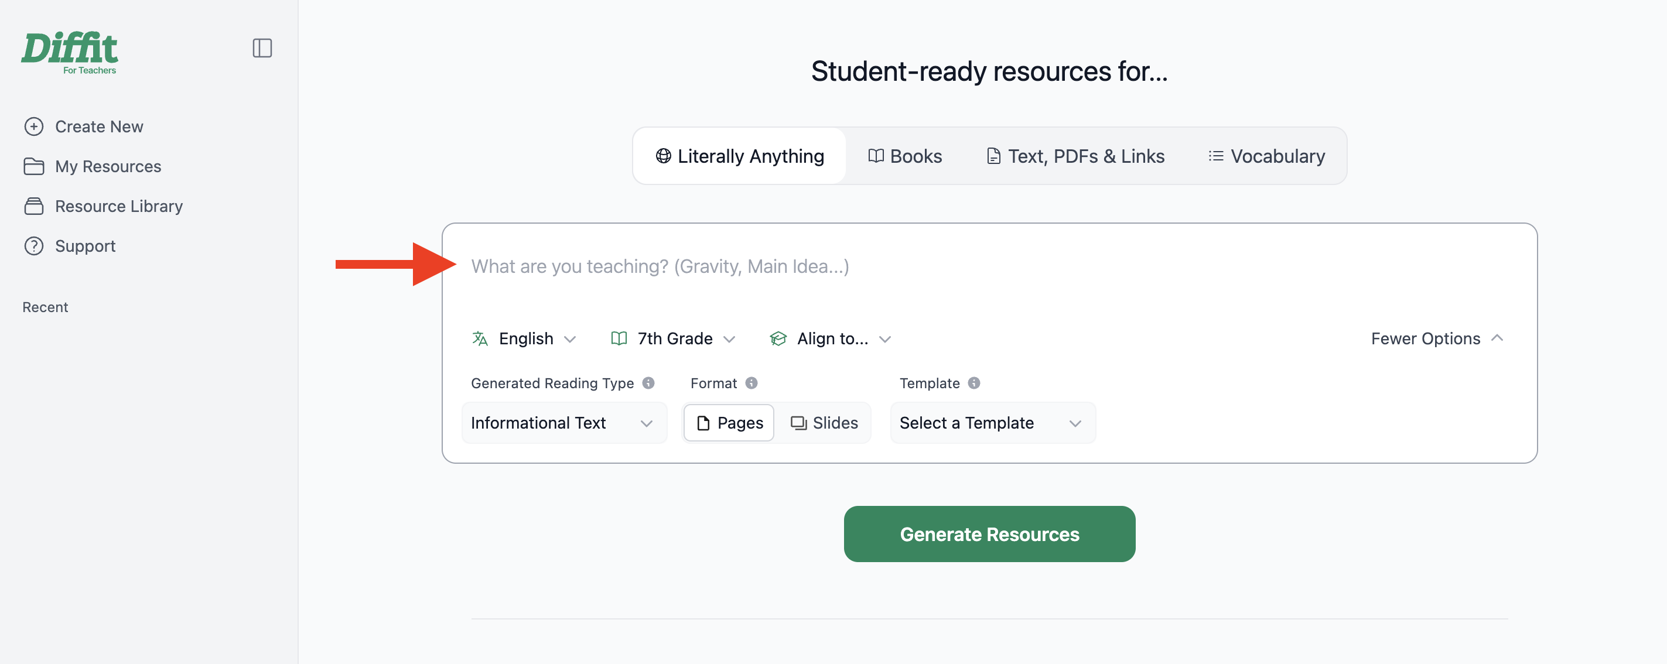Click the What are you teaching input field
The image size is (1667, 664).
[x=989, y=266]
